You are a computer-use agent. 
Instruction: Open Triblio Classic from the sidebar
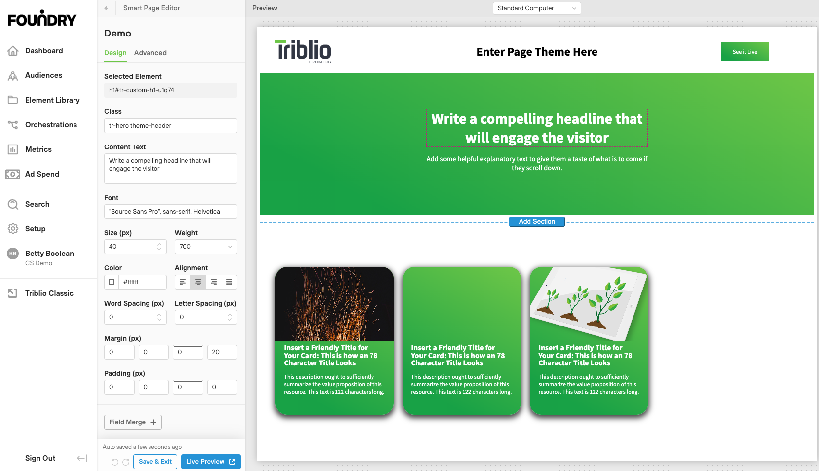49,293
